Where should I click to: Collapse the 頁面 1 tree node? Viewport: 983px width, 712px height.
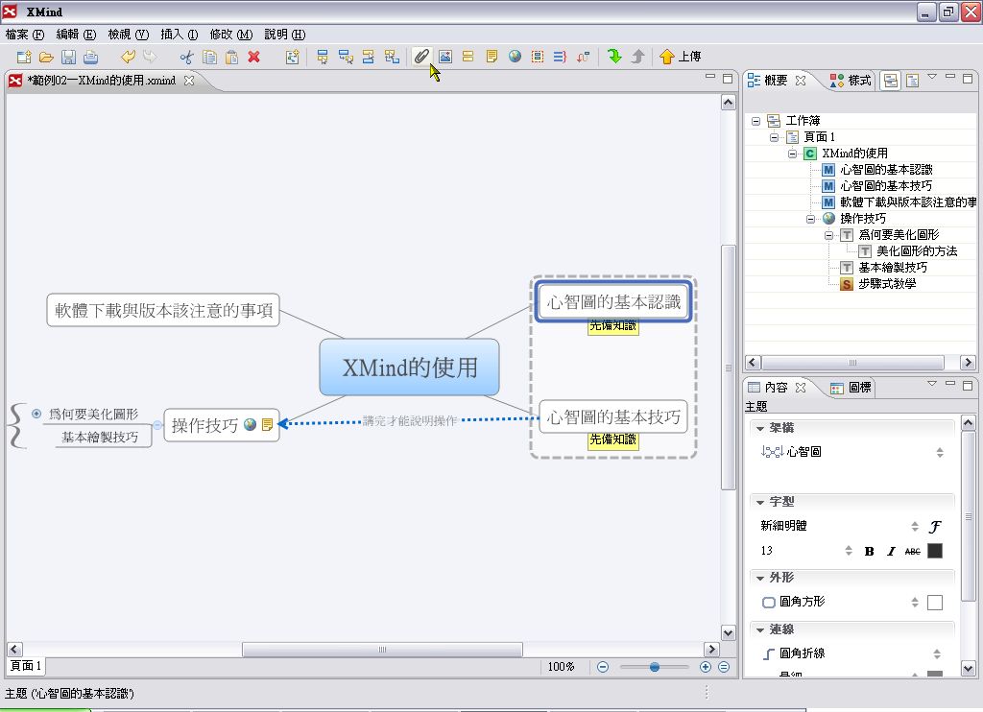click(775, 137)
